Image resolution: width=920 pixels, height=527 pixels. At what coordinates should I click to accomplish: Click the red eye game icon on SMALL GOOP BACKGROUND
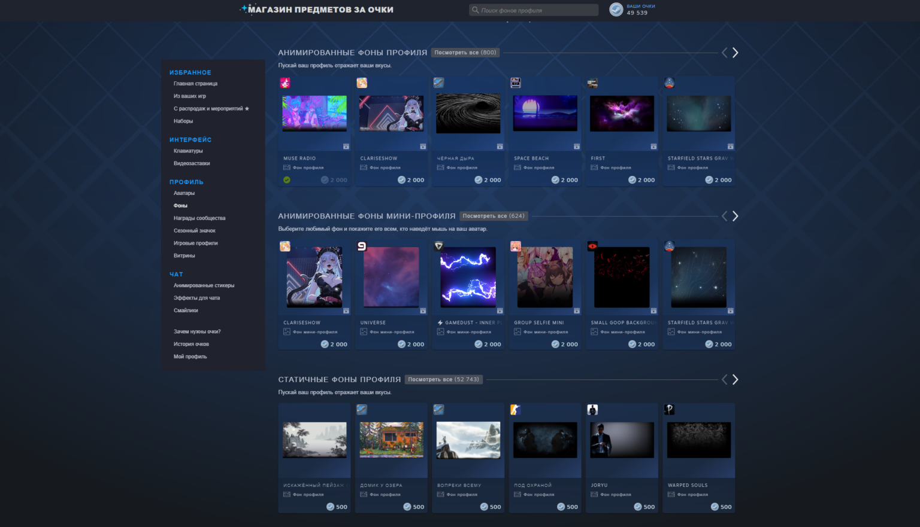[592, 246]
